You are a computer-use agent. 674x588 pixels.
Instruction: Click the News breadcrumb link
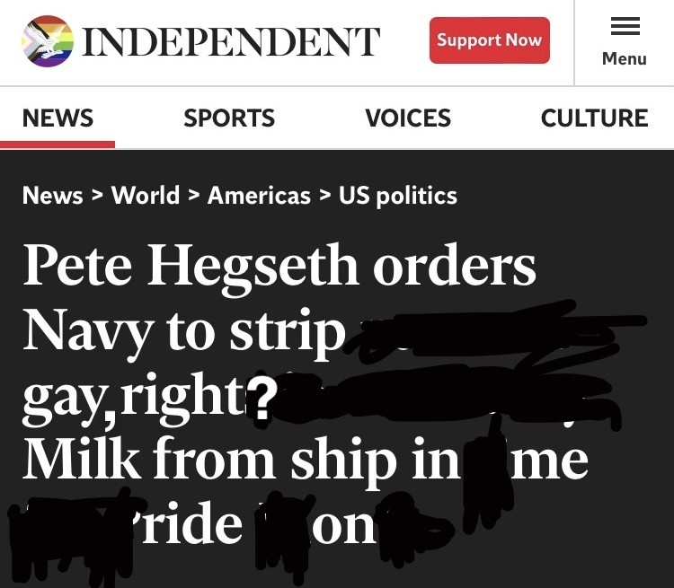[52, 195]
